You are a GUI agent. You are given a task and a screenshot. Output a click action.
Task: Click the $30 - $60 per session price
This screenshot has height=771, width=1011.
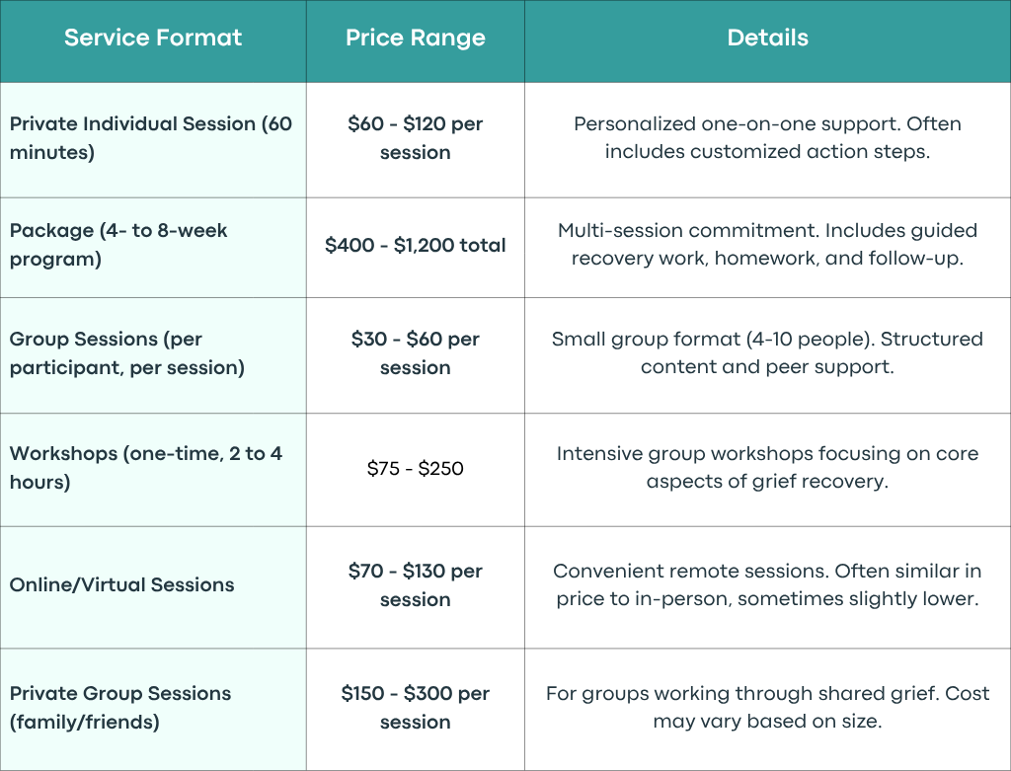pos(416,353)
